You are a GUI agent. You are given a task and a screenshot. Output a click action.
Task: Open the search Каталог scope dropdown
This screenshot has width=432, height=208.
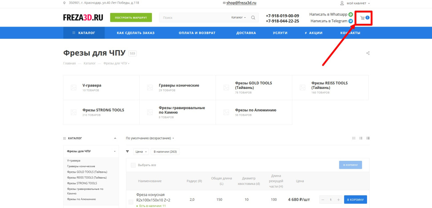tap(239, 18)
